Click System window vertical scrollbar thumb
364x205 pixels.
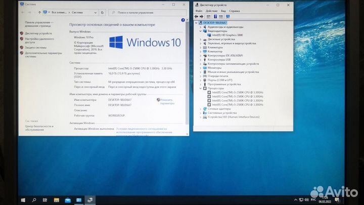[187, 73]
